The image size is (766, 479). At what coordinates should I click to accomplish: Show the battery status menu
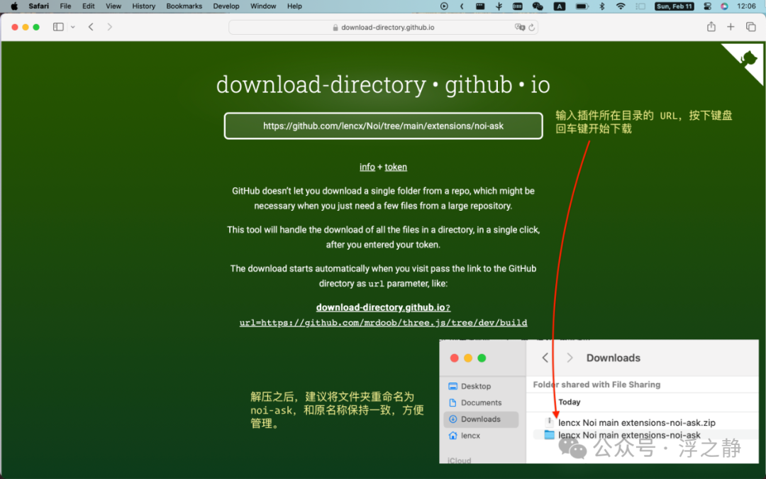pos(582,6)
